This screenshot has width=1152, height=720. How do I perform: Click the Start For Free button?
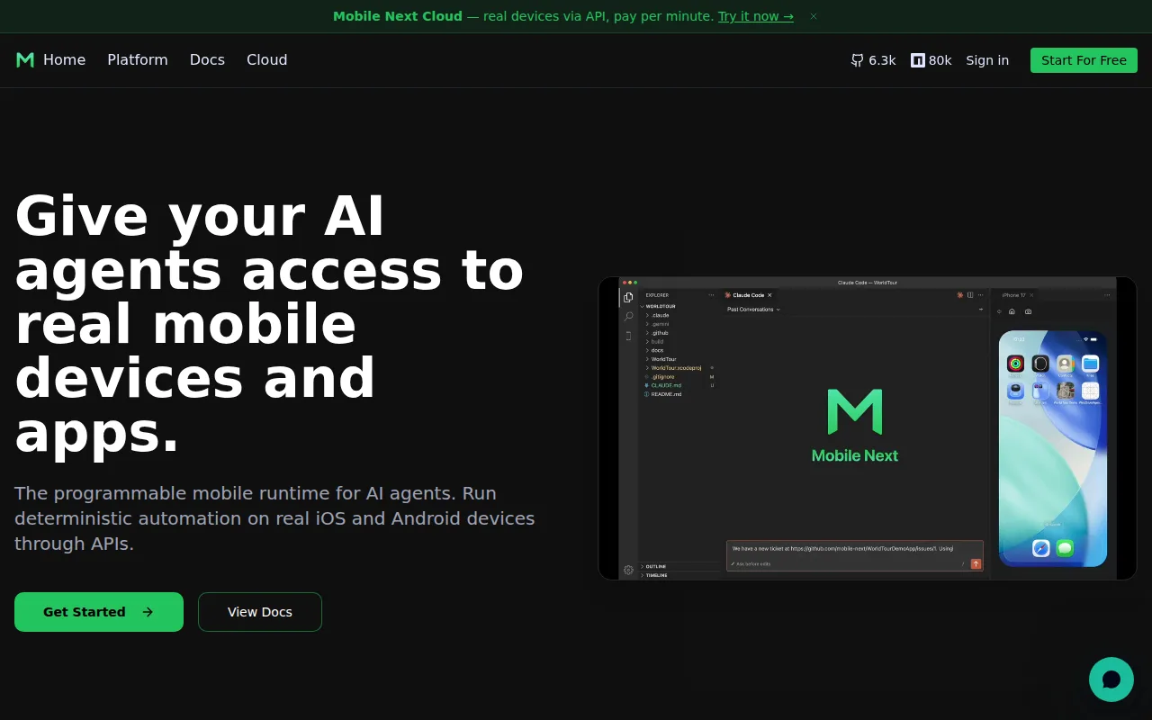1084,60
